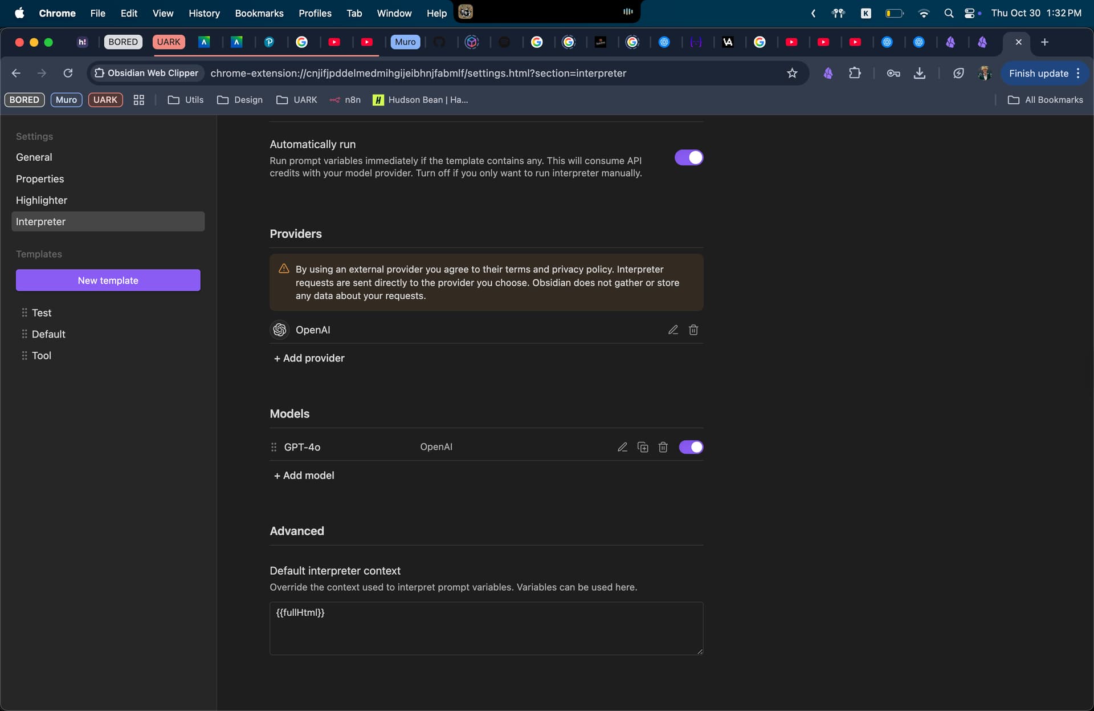The width and height of the screenshot is (1094, 711).
Task: Open the Design bookmarks folder
Action: 240,100
